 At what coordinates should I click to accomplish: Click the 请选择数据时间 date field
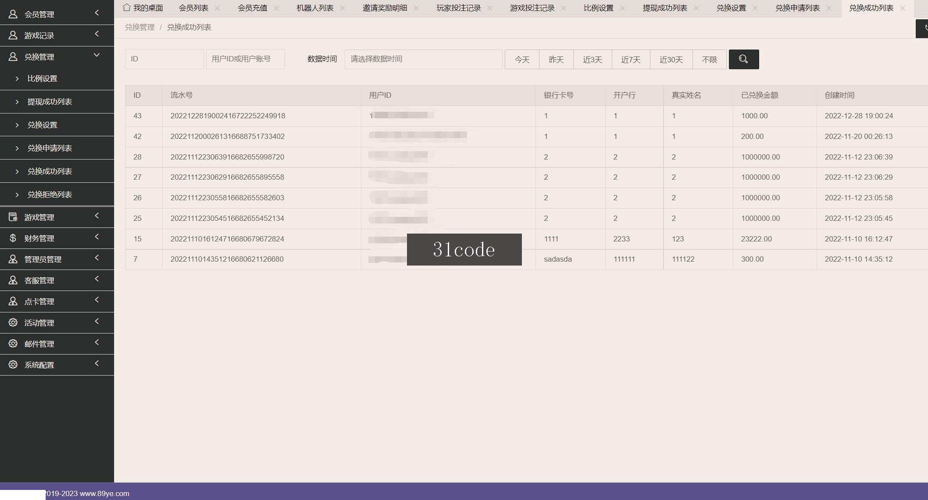(x=423, y=59)
